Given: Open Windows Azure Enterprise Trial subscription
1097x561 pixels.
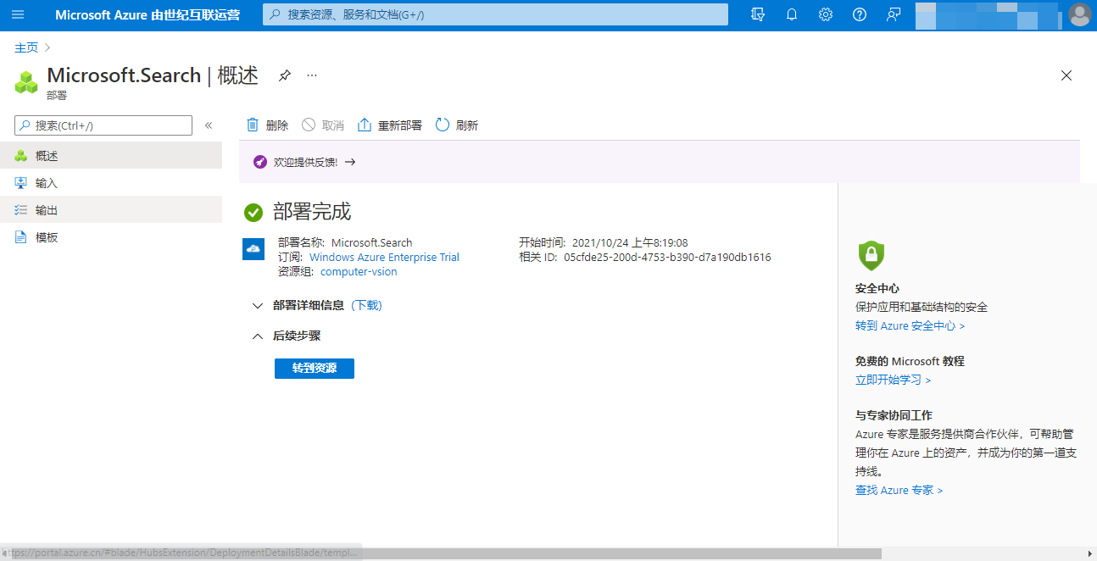Looking at the screenshot, I should [x=384, y=257].
